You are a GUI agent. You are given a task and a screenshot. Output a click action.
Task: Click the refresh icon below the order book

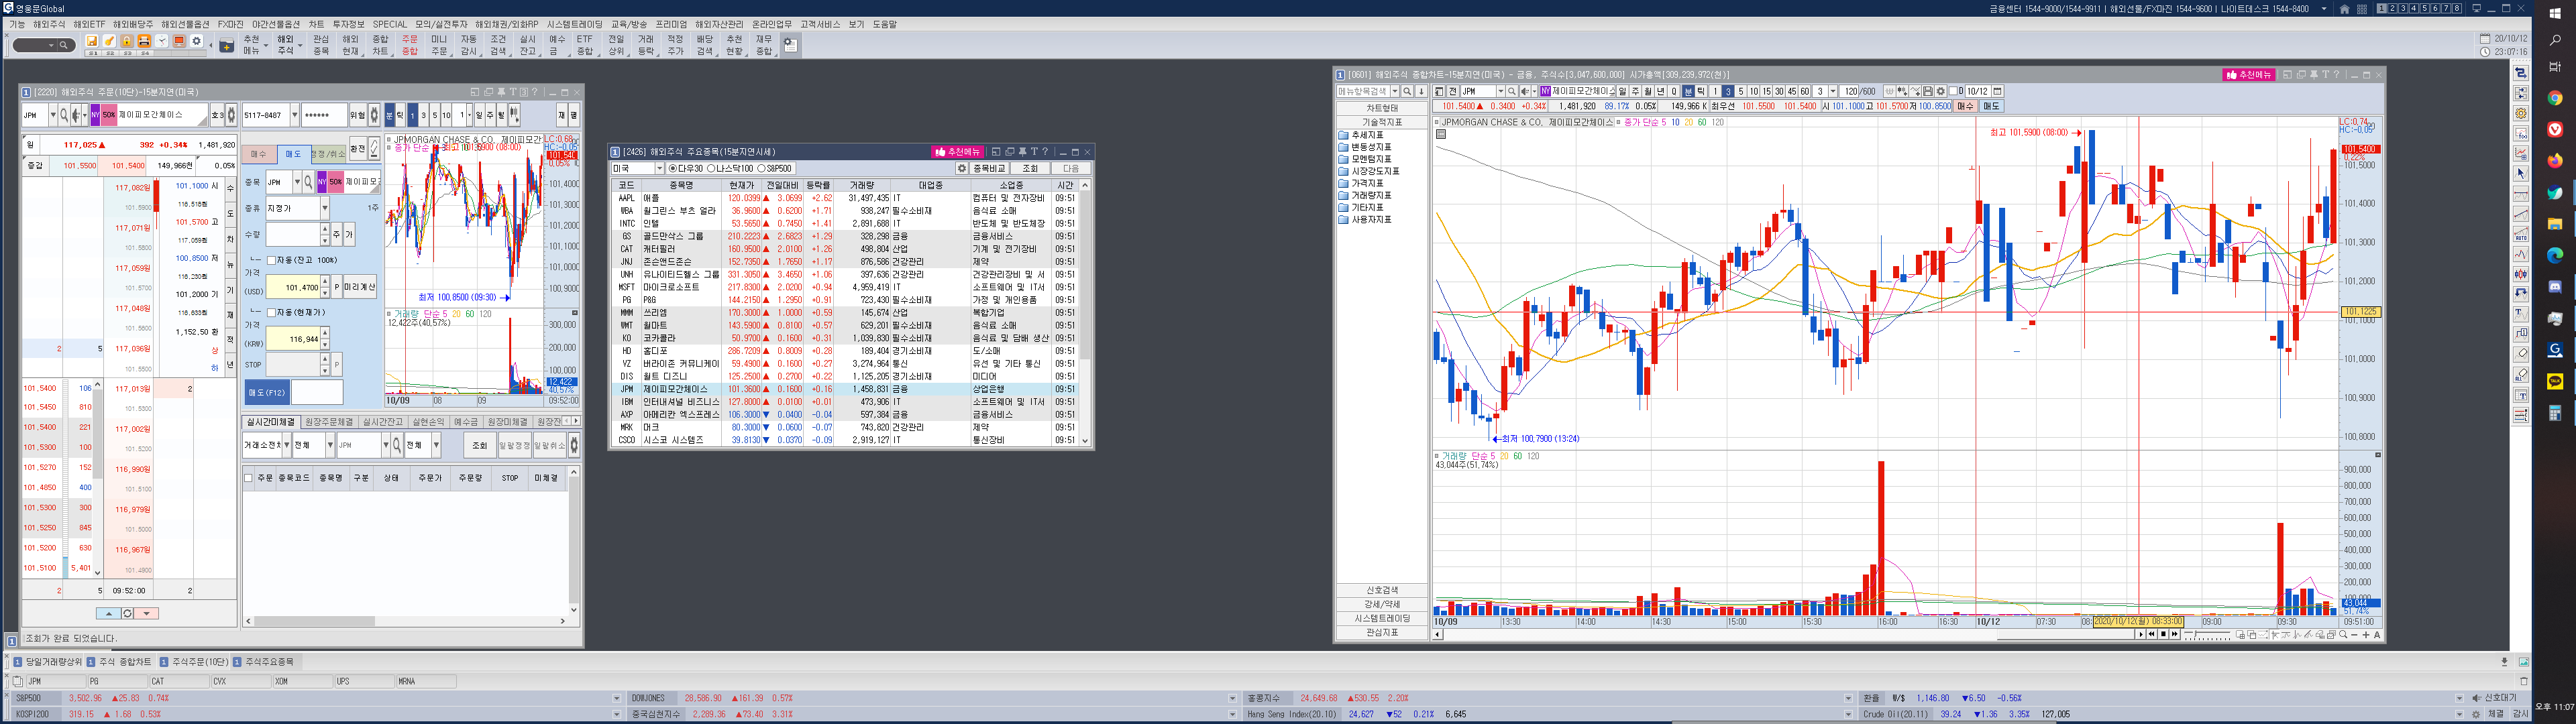[127, 613]
